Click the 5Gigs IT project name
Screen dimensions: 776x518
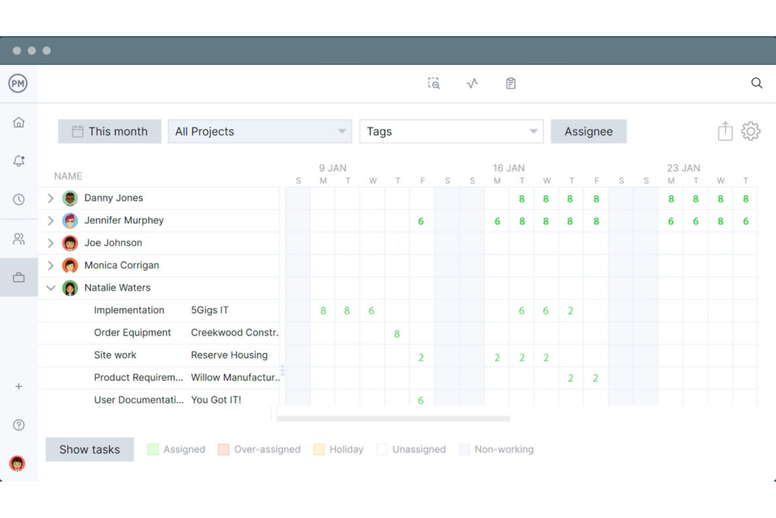[x=210, y=310]
